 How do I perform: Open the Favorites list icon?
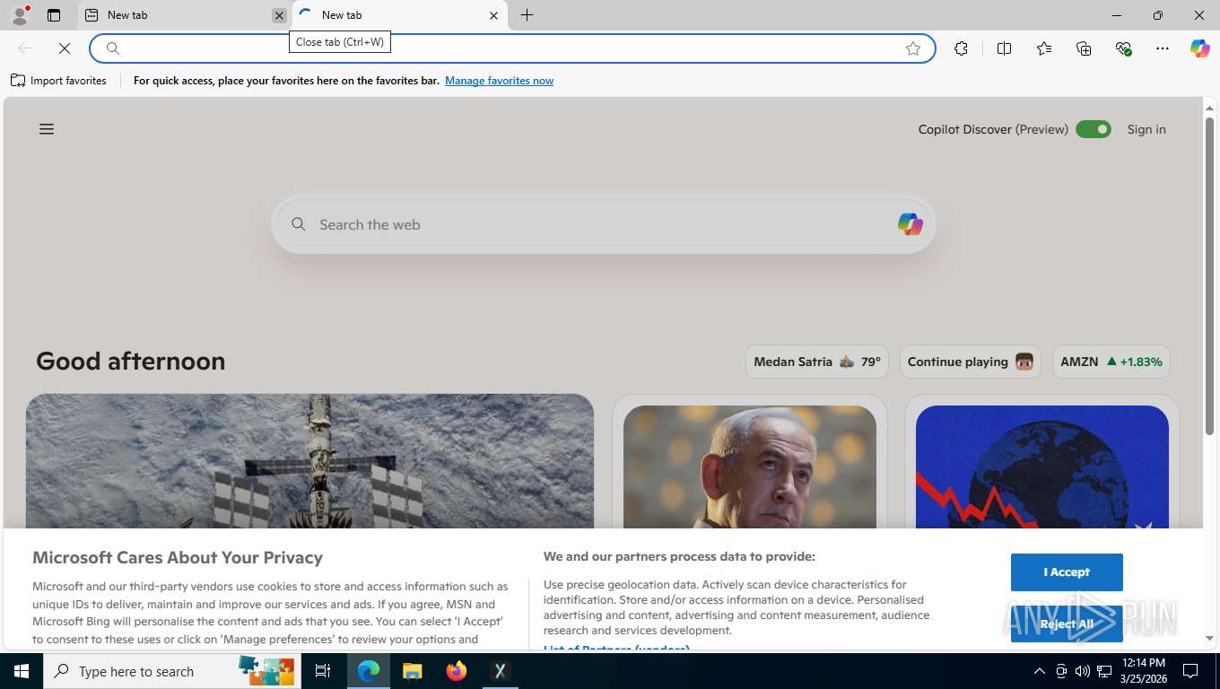tap(1044, 48)
